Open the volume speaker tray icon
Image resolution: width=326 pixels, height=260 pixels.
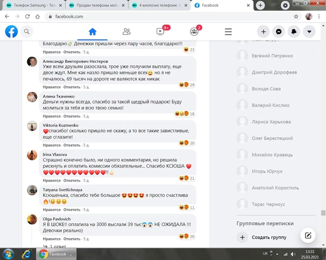pyautogui.click(x=293, y=254)
